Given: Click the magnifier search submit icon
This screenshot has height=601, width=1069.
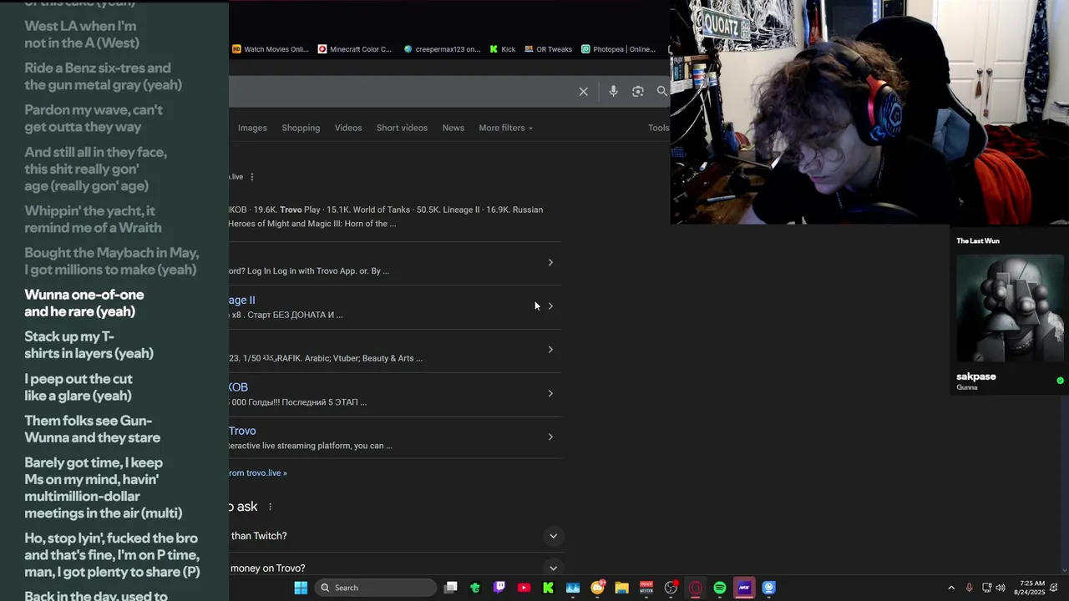Looking at the screenshot, I should pos(662,92).
